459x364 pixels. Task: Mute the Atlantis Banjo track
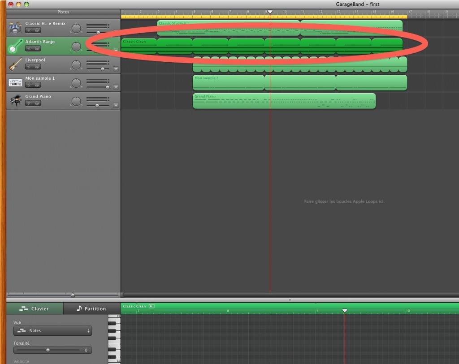point(29,48)
